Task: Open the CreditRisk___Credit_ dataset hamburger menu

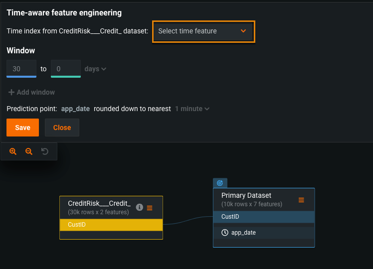Action: pos(150,208)
